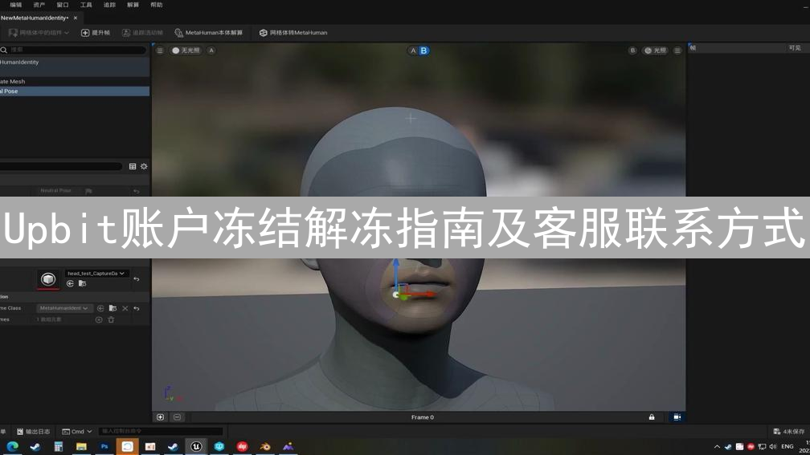The image size is (810, 455).
Task: Click 网格体转MetaHuman in toolbar
Action: pos(292,32)
